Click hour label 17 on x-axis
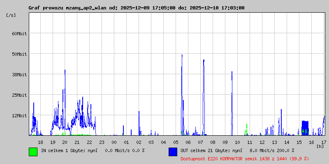 point(324,142)
